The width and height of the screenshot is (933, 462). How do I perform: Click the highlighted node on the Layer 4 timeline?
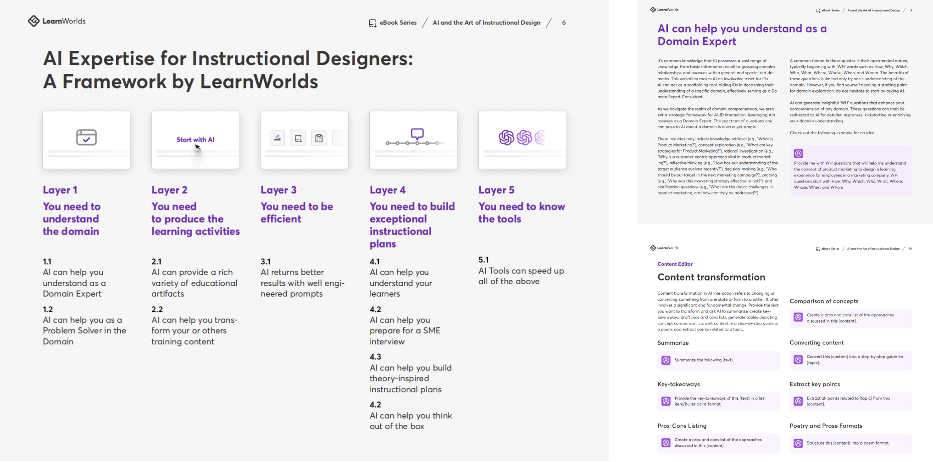[417, 143]
